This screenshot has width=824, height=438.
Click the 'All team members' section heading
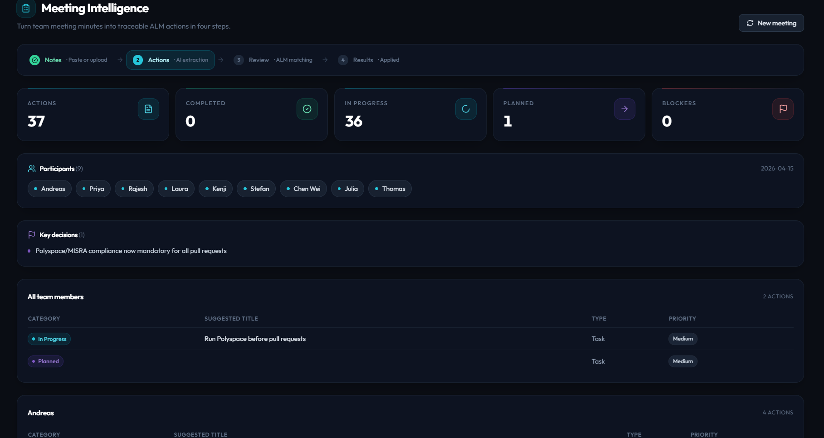coord(55,297)
